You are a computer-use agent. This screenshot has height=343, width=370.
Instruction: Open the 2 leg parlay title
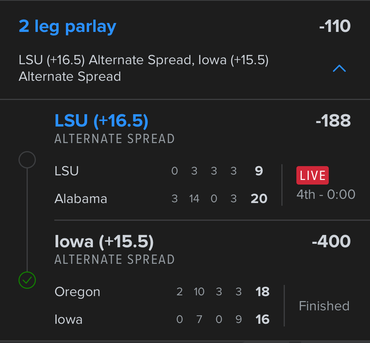(x=67, y=27)
